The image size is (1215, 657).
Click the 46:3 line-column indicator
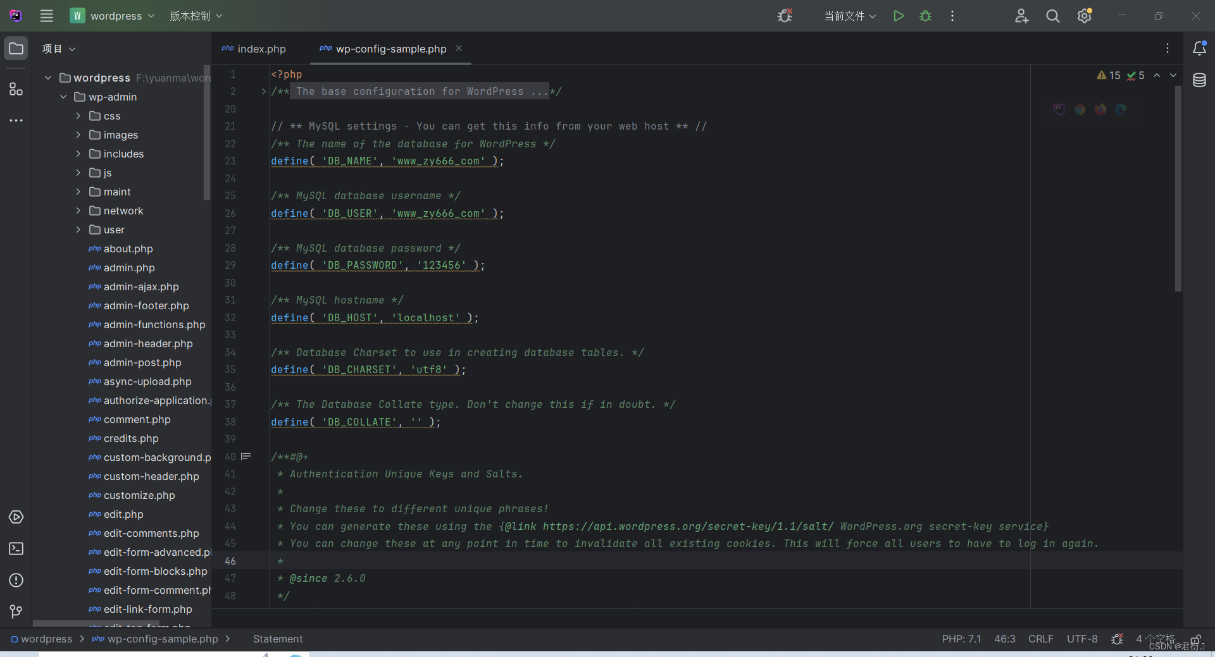(1005, 639)
